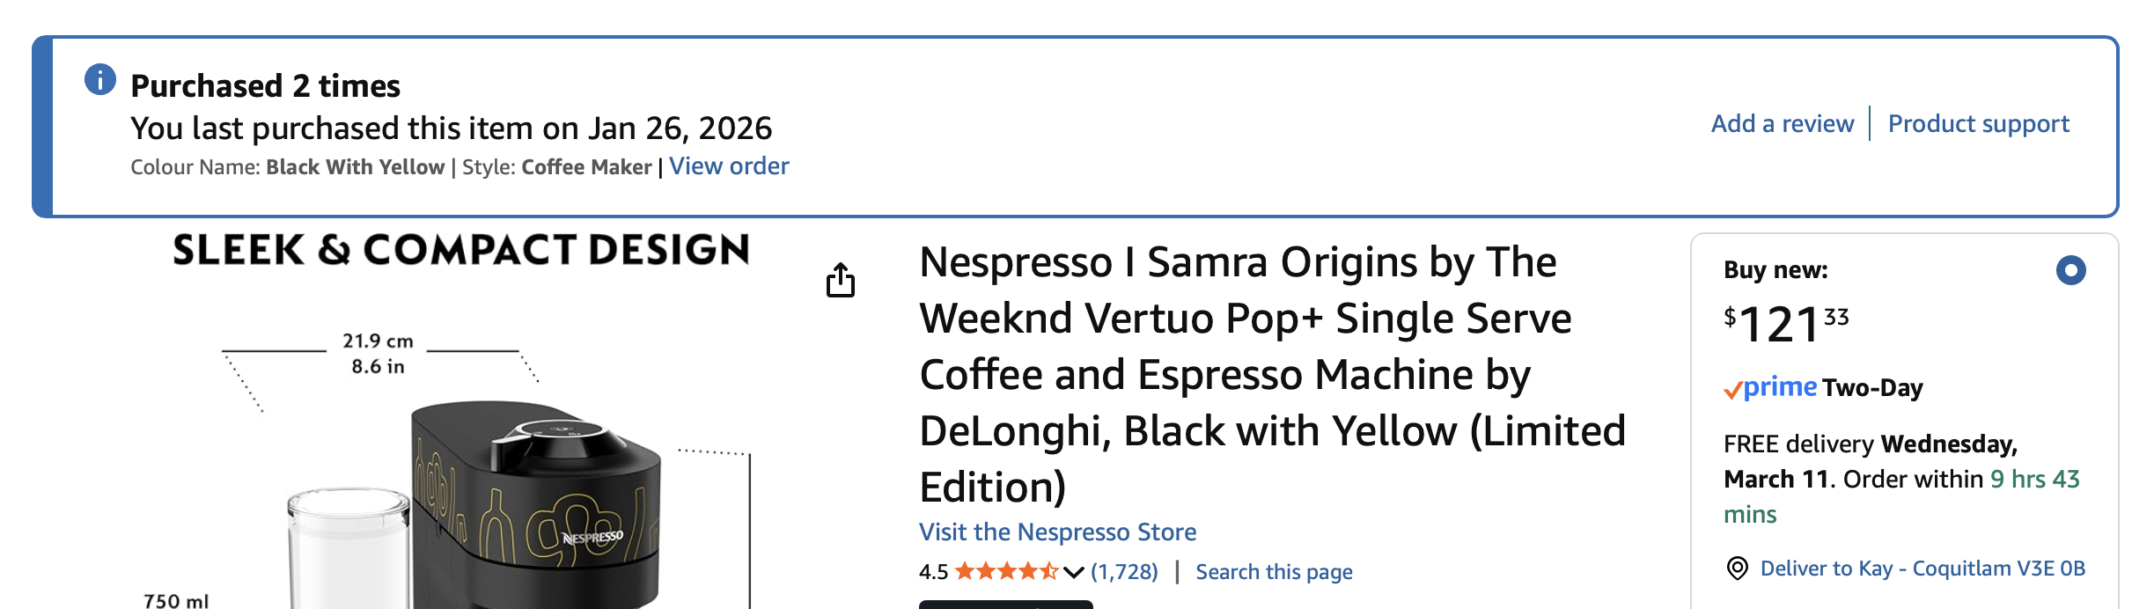The width and height of the screenshot is (2132, 609).
Task: Click the "9 hrs 43 mins" order countdown
Action: click(x=2033, y=480)
